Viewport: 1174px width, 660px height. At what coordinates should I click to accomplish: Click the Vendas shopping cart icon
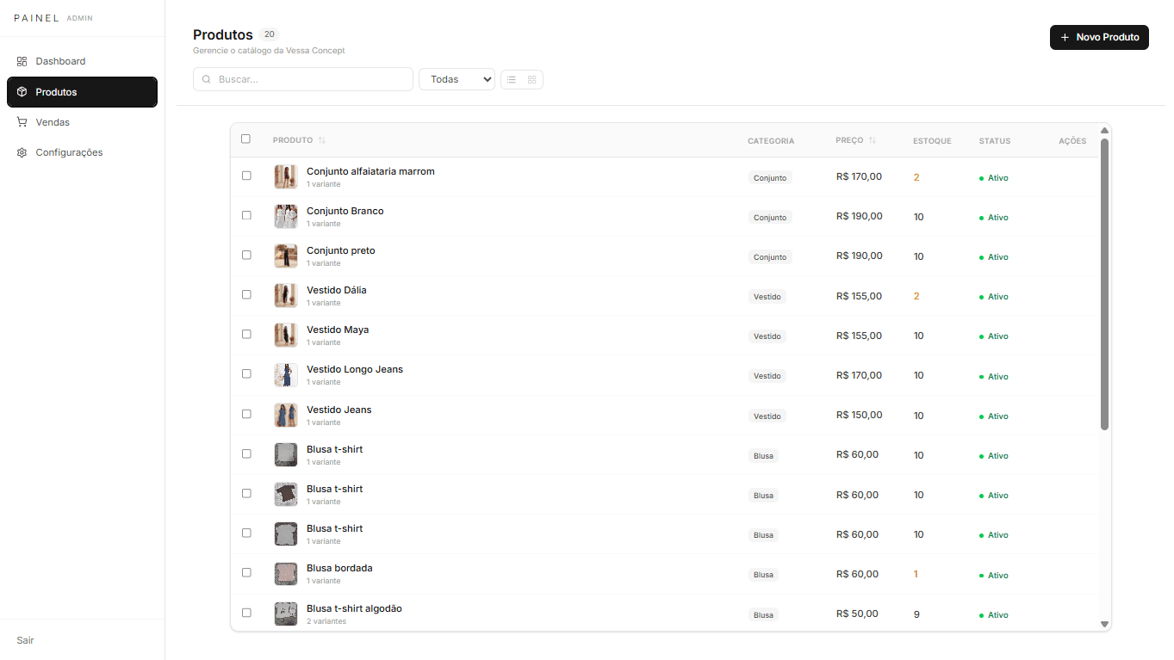[x=22, y=122]
